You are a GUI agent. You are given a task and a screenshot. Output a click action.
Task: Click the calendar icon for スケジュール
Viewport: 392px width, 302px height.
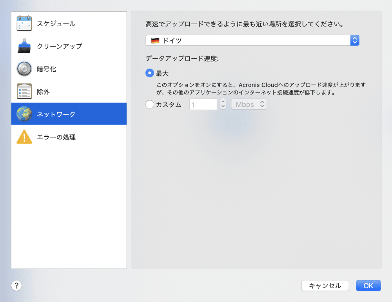pos(24,24)
